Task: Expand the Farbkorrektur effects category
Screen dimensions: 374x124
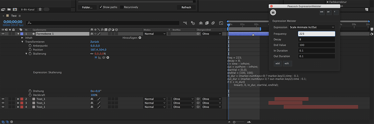Action: tap(328, 2)
